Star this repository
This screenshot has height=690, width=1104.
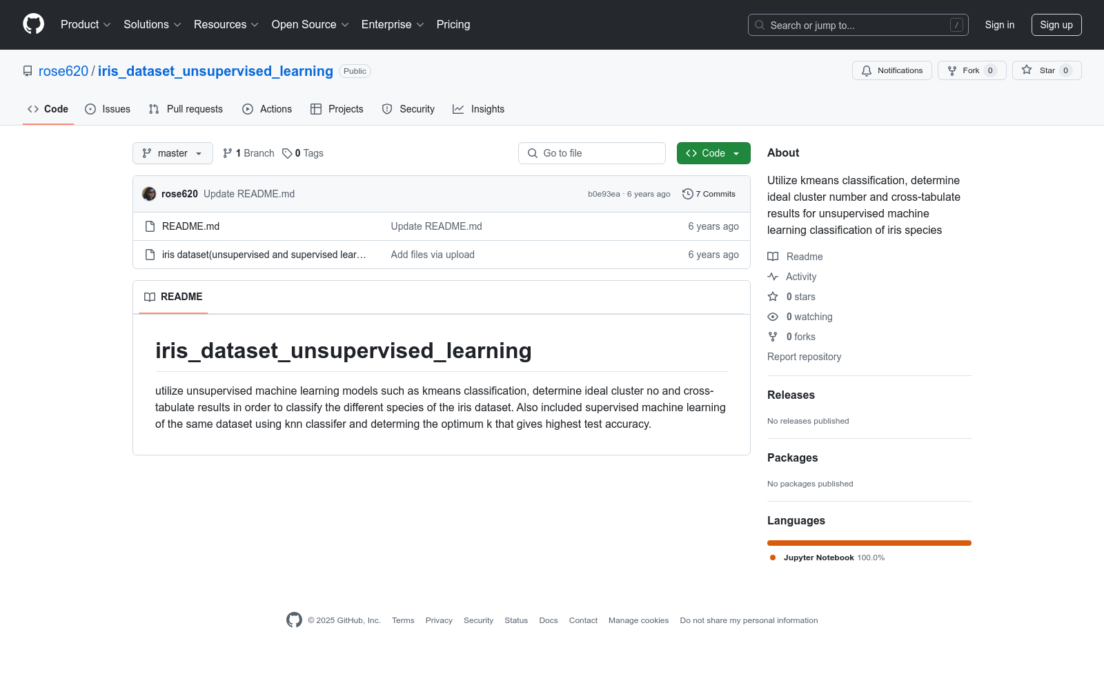point(1047,70)
